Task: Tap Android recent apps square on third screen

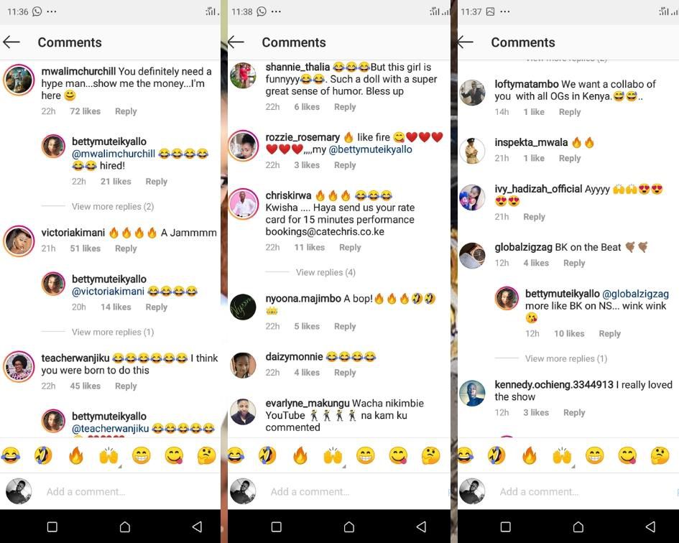Action: coord(505,526)
